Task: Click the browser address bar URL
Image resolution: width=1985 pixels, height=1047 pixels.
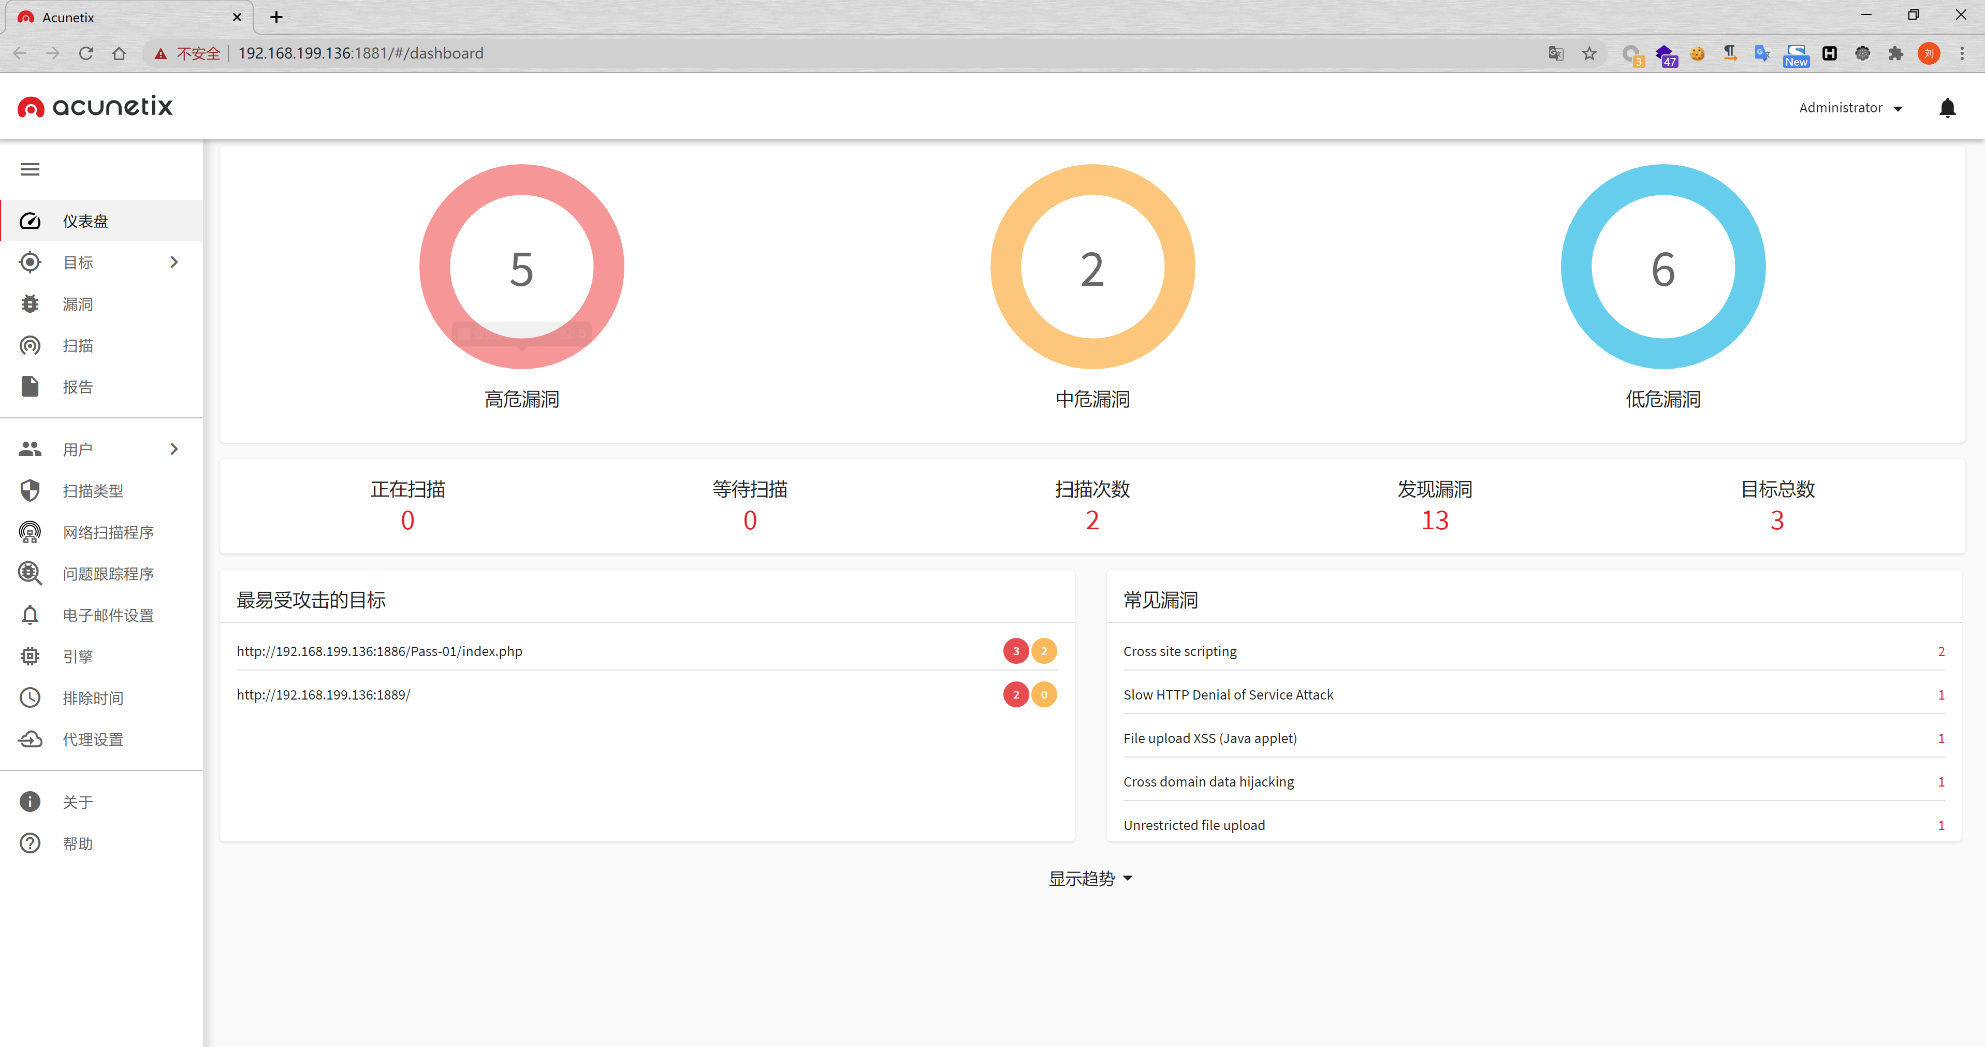Action: click(x=361, y=53)
